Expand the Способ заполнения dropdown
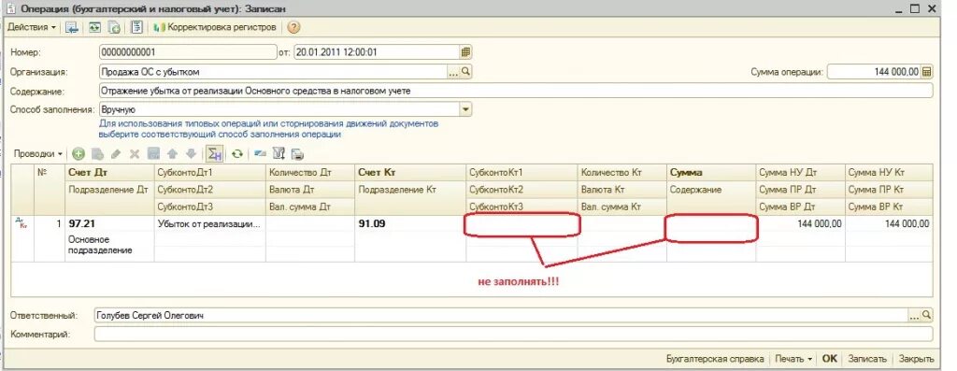This screenshot has width=957, height=371. [x=465, y=109]
